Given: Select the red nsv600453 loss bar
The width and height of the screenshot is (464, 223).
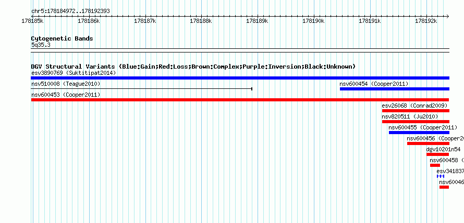Looking at the screenshot, I should 240,100.
